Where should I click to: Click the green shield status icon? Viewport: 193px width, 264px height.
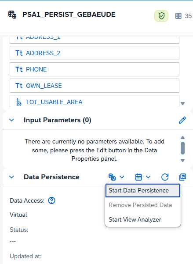(x=161, y=16)
